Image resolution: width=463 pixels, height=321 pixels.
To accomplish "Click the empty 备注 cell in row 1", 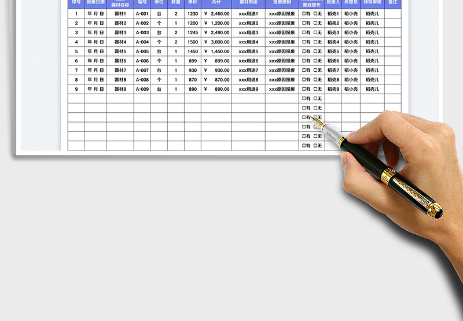I will coord(393,13).
